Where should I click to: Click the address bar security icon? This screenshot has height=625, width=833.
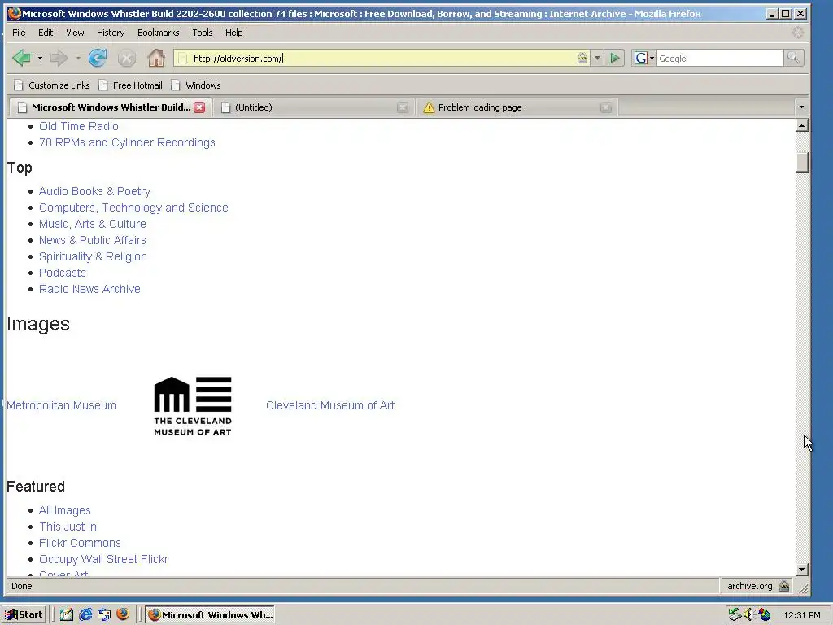[x=582, y=58]
